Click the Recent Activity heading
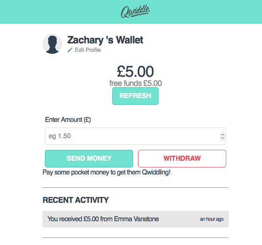262x245 pixels. pos(76,200)
